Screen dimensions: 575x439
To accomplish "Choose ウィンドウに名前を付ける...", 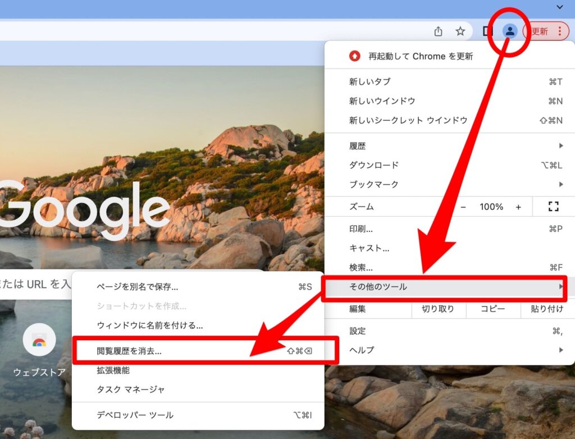I will point(198,325).
